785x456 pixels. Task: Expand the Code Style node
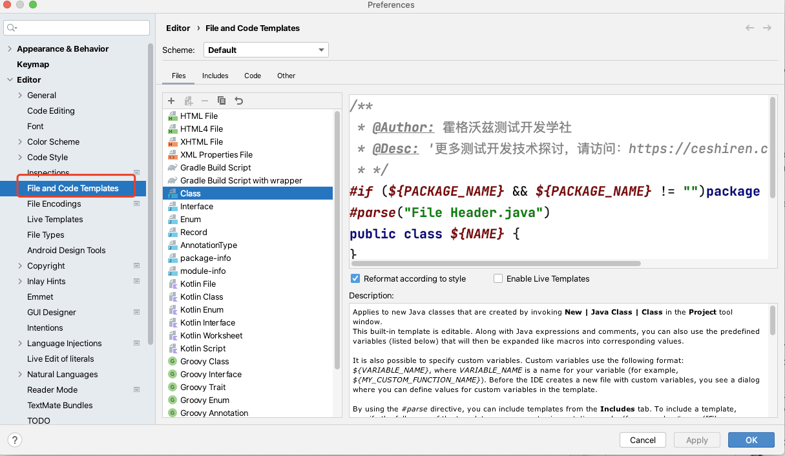pos(20,157)
